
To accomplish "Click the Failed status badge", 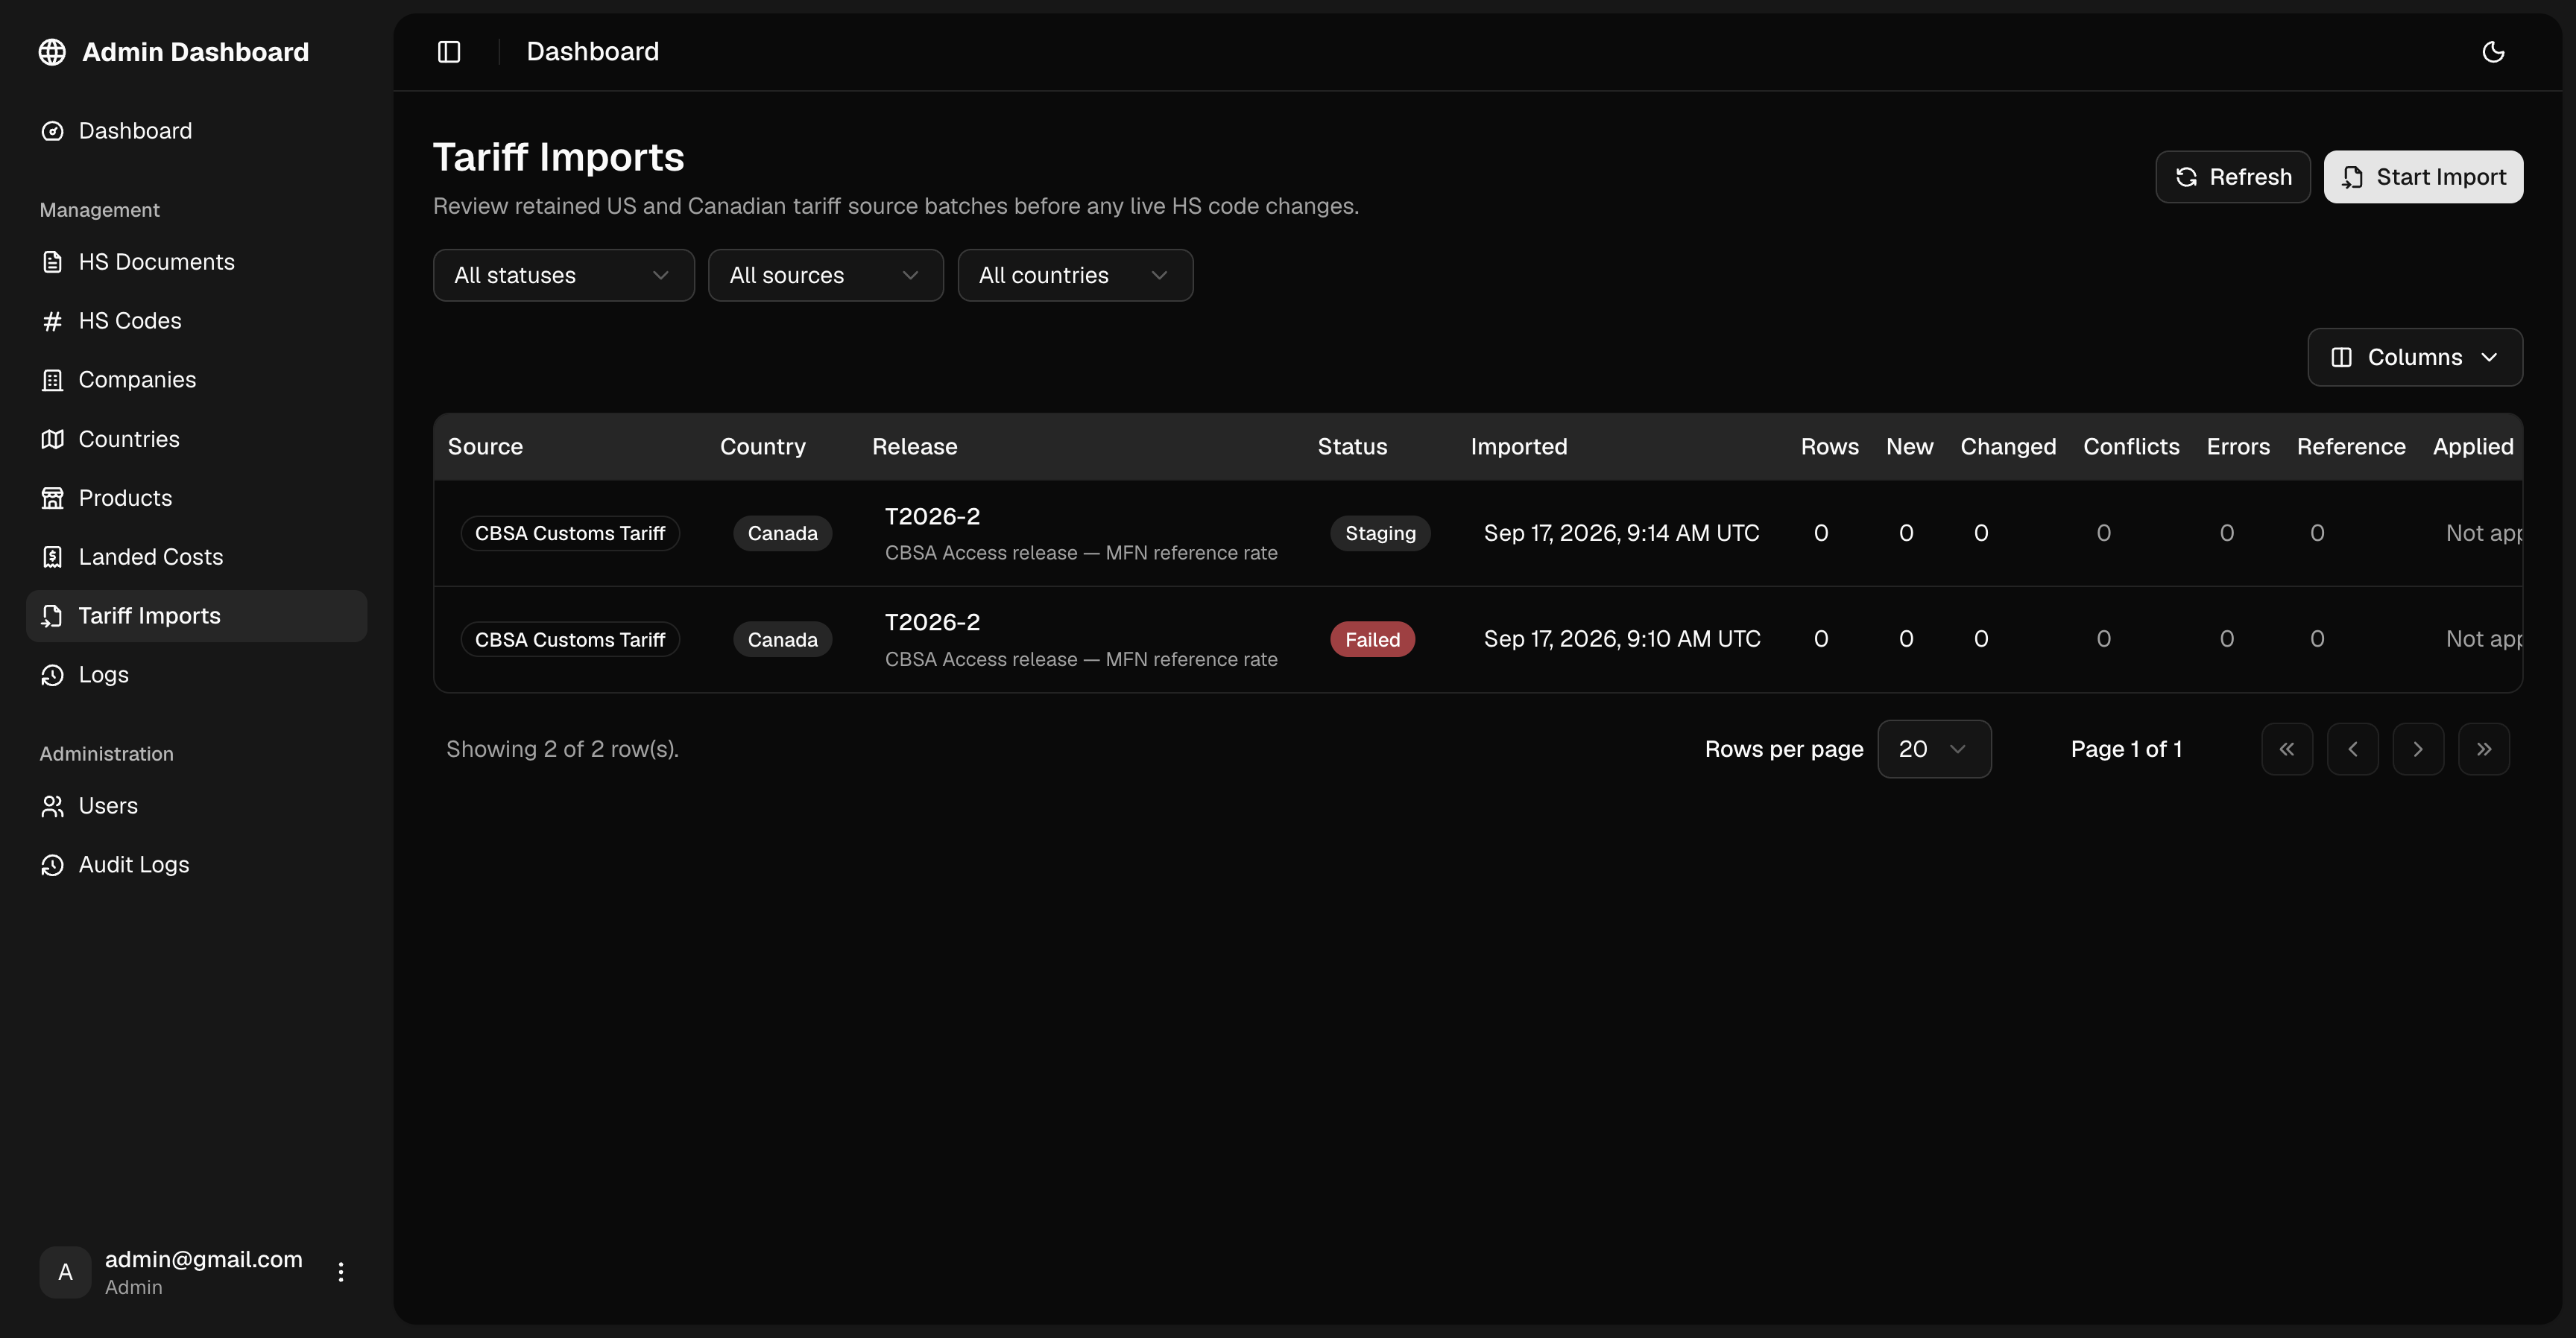I will [x=1372, y=639].
